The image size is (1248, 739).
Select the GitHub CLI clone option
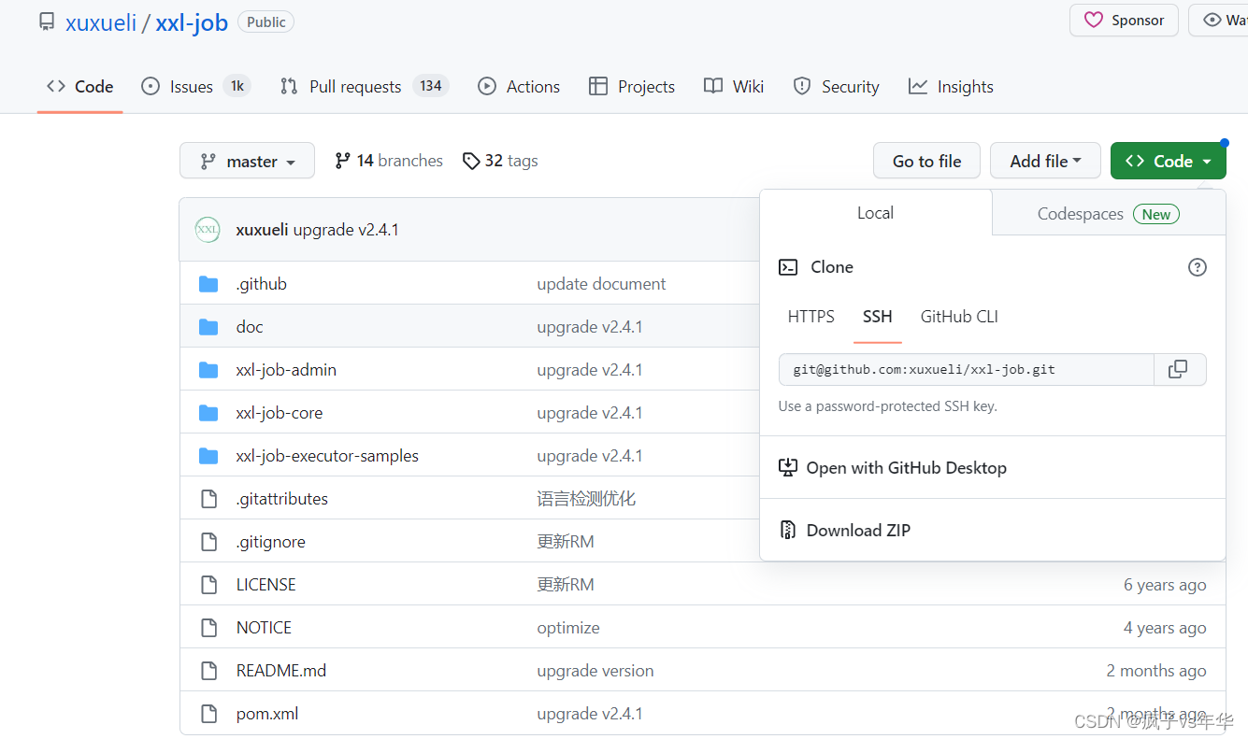pos(959,317)
